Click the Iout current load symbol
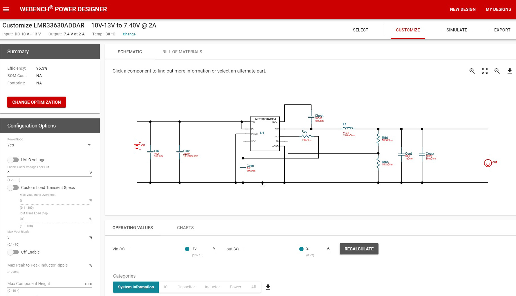Image resolution: width=516 pixels, height=296 pixels. pos(488,163)
